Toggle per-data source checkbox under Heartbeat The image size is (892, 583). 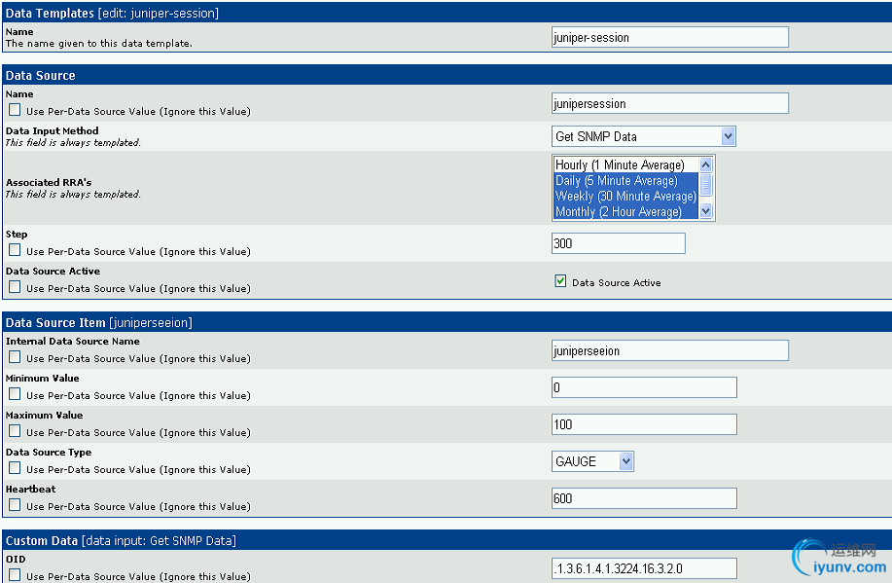[x=15, y=505]
